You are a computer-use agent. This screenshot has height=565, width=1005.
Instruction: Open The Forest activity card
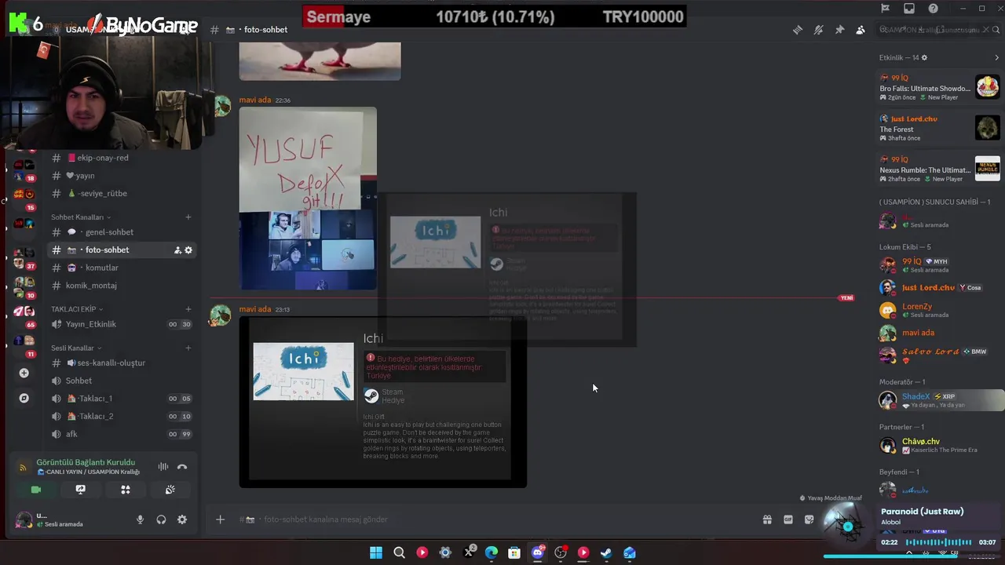click(x=939, y=129)
